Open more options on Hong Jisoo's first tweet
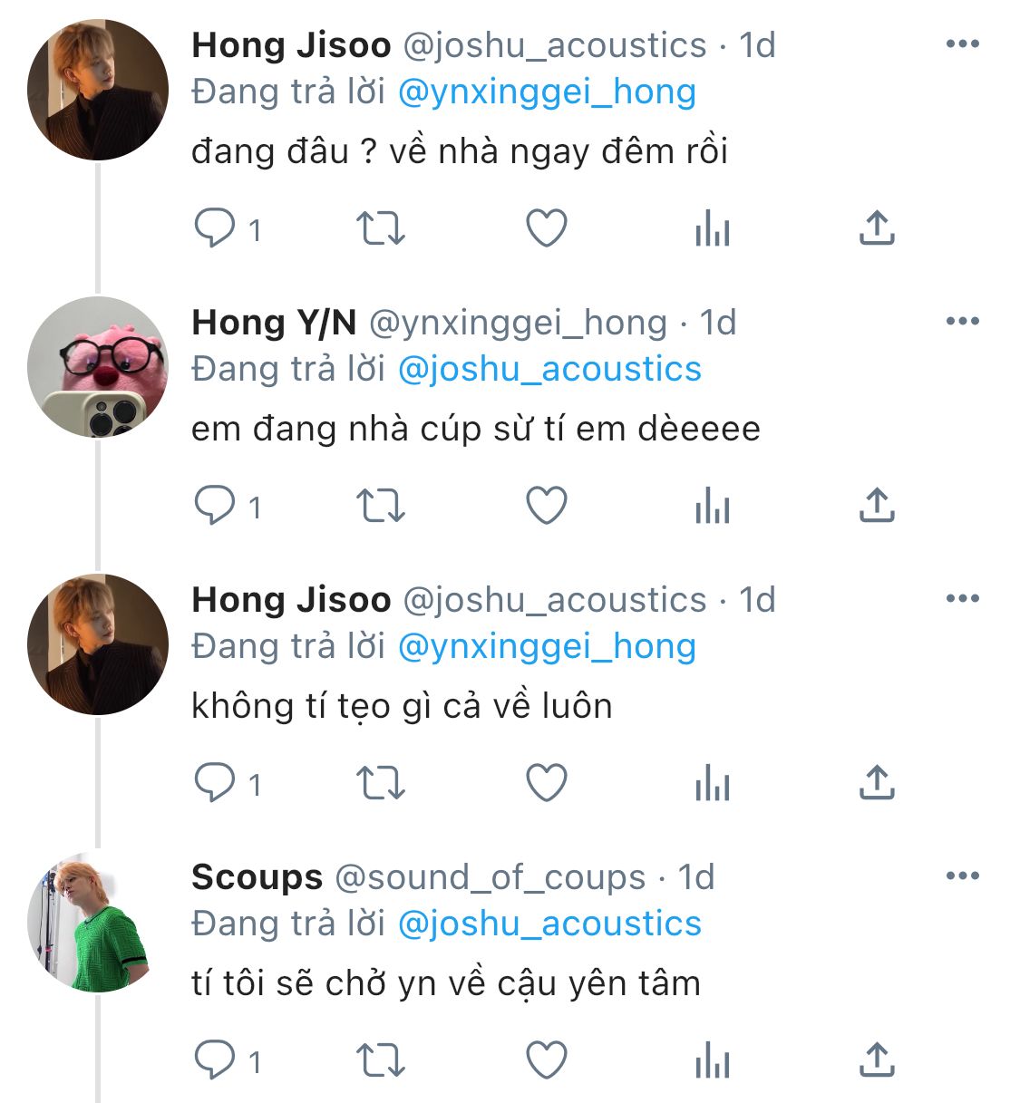 pyautogui.click(x=962, y=44)
